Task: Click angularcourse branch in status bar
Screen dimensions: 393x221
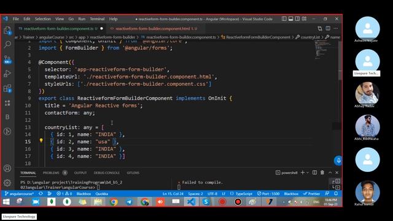Action: point(19,194)
